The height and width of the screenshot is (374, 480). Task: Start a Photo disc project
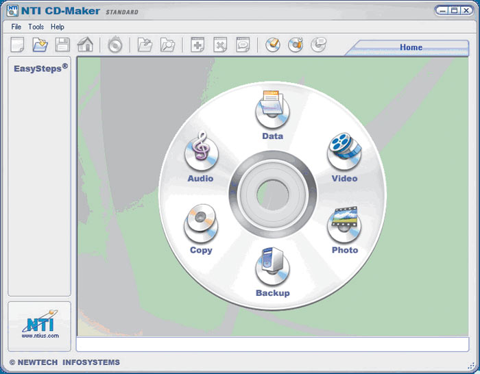point(344,224)
